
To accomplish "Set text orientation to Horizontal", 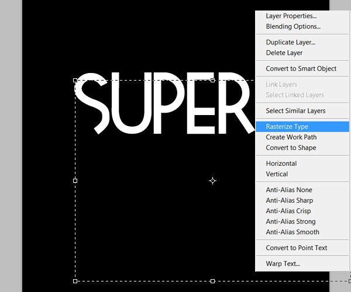I will (281, 164).
